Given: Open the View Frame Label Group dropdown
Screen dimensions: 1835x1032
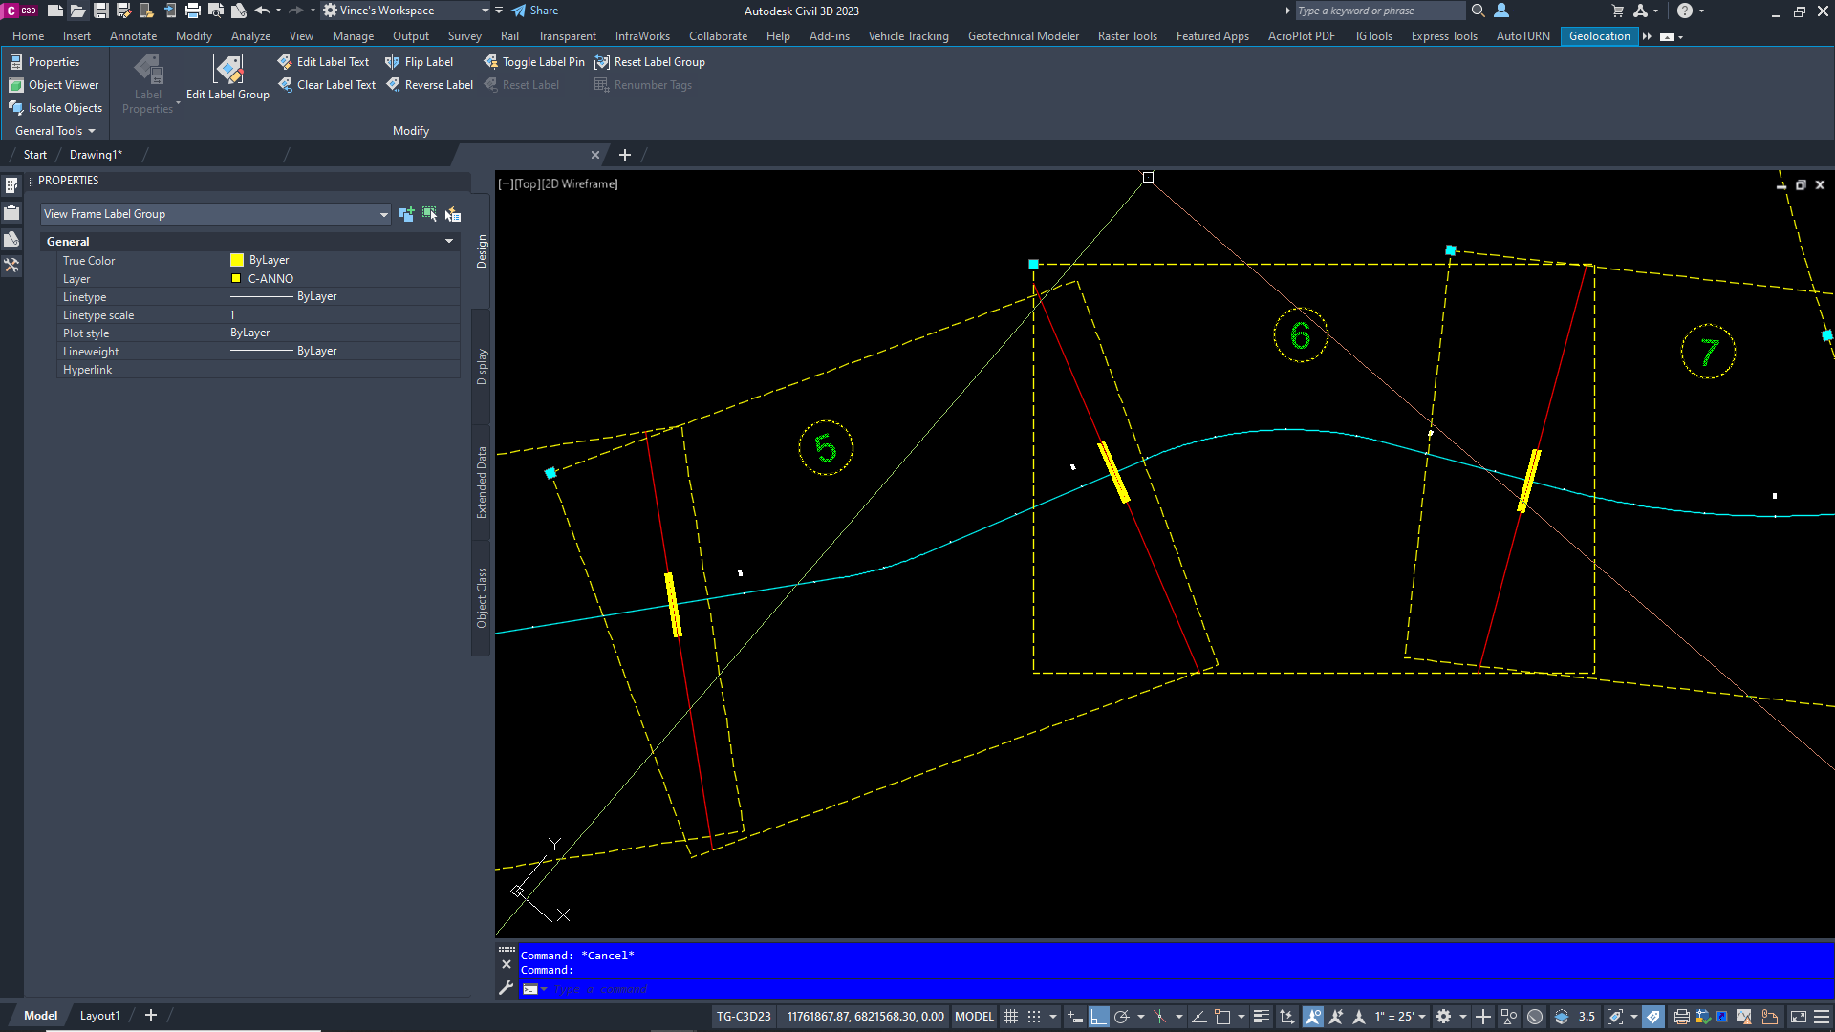Looking at the screenshot, I should (382, 213).
